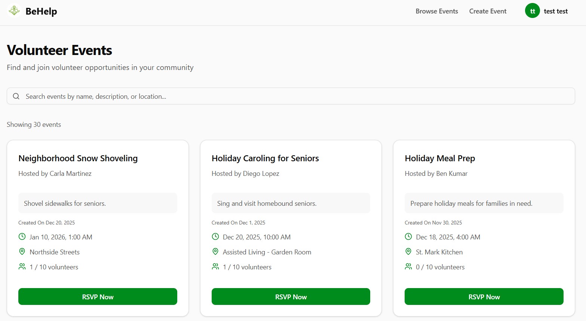Screen dimensions: 586x321
Task: Open the Holiday Caroling for Seniors title
Action: tap(265, 158)
